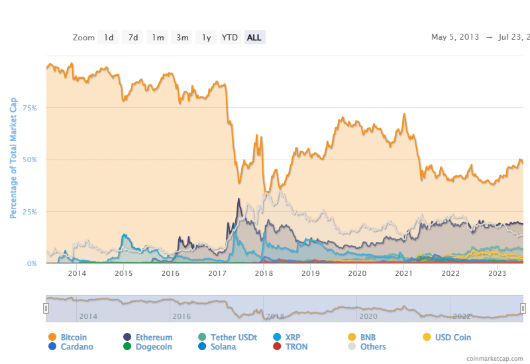Click the 2021 x-axis label
The width and height of the screenshot is (530, 364).
tap(404, 273)
